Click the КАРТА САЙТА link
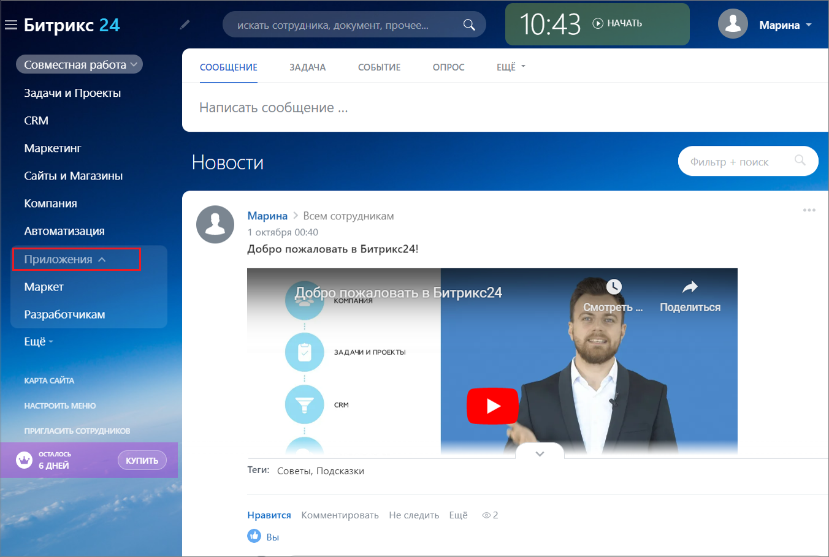The width and height of the screenshot is (829, 557). (x=49, y=381)
